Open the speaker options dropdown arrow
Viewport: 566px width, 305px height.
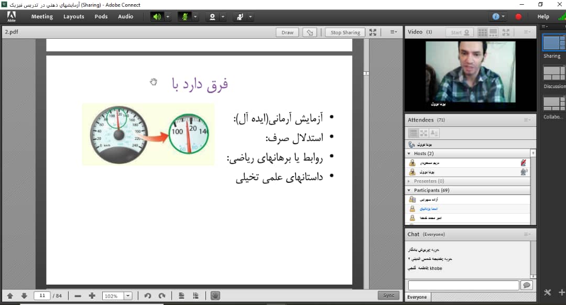[168, 17]
